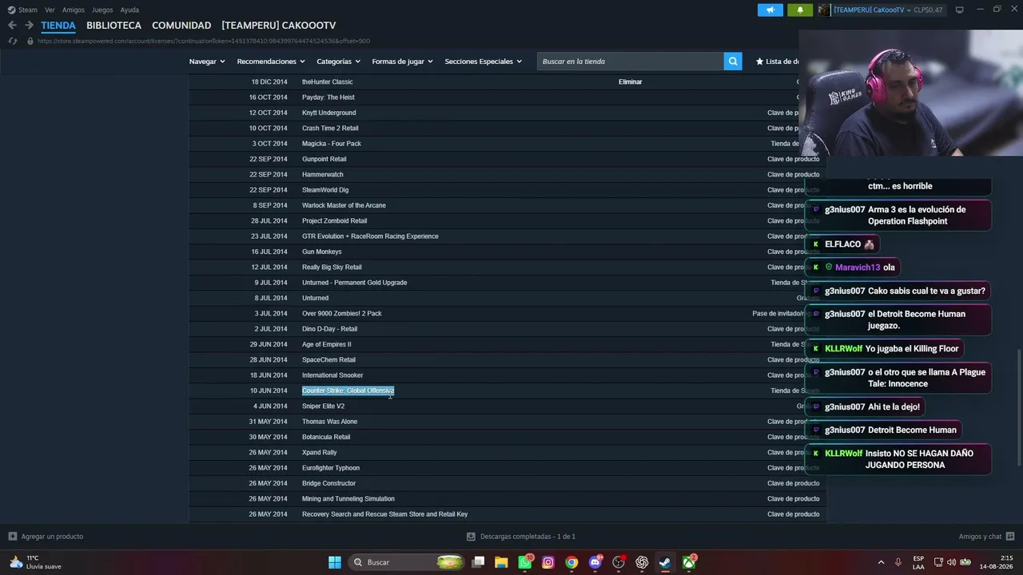The height and width of the screenshot is (575, 1023).
Task: Select the Thomas Was Alone entry
Action: pyautogui.click(x=329, y=422)
